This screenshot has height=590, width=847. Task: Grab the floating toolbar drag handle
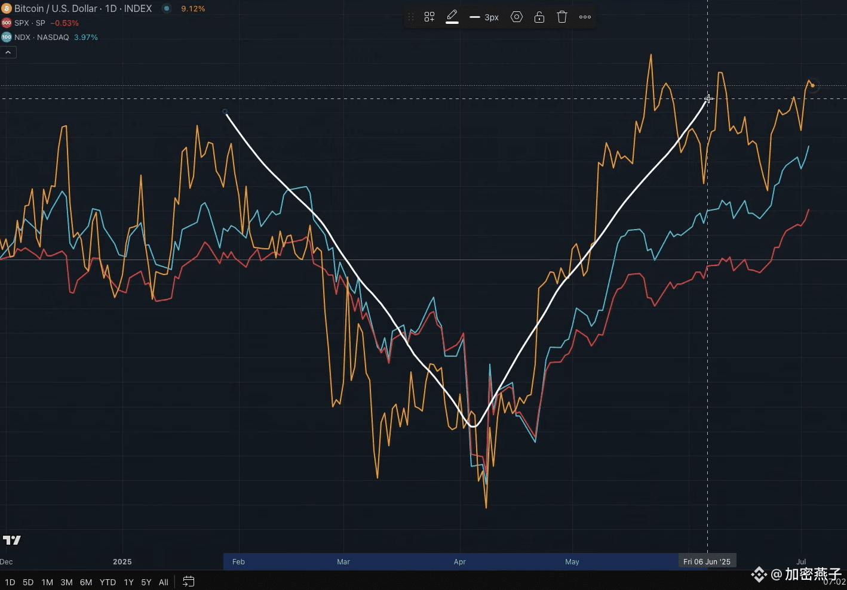coord(411,17)
